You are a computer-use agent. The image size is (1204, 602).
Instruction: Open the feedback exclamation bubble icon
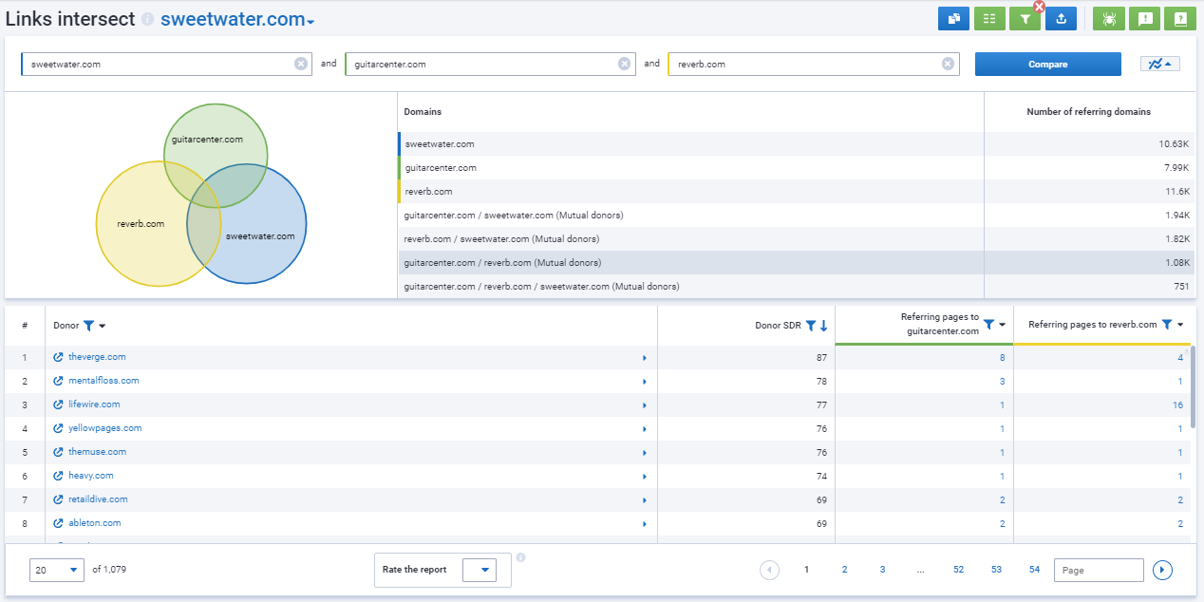pyautogui.click(x=1144, y=18)
